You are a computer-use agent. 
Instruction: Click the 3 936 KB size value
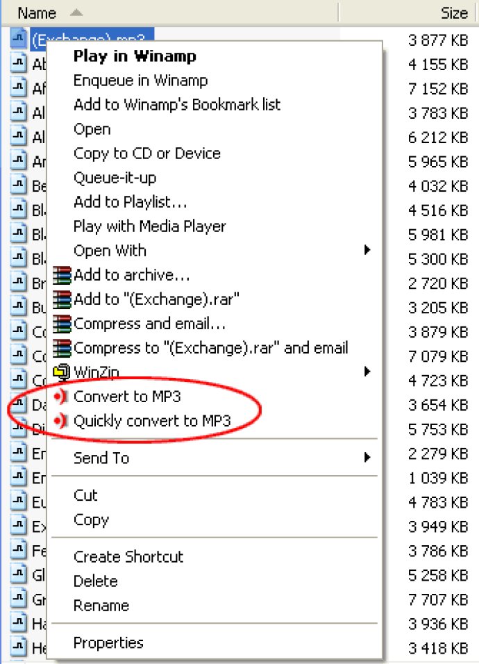coord(438,624)
